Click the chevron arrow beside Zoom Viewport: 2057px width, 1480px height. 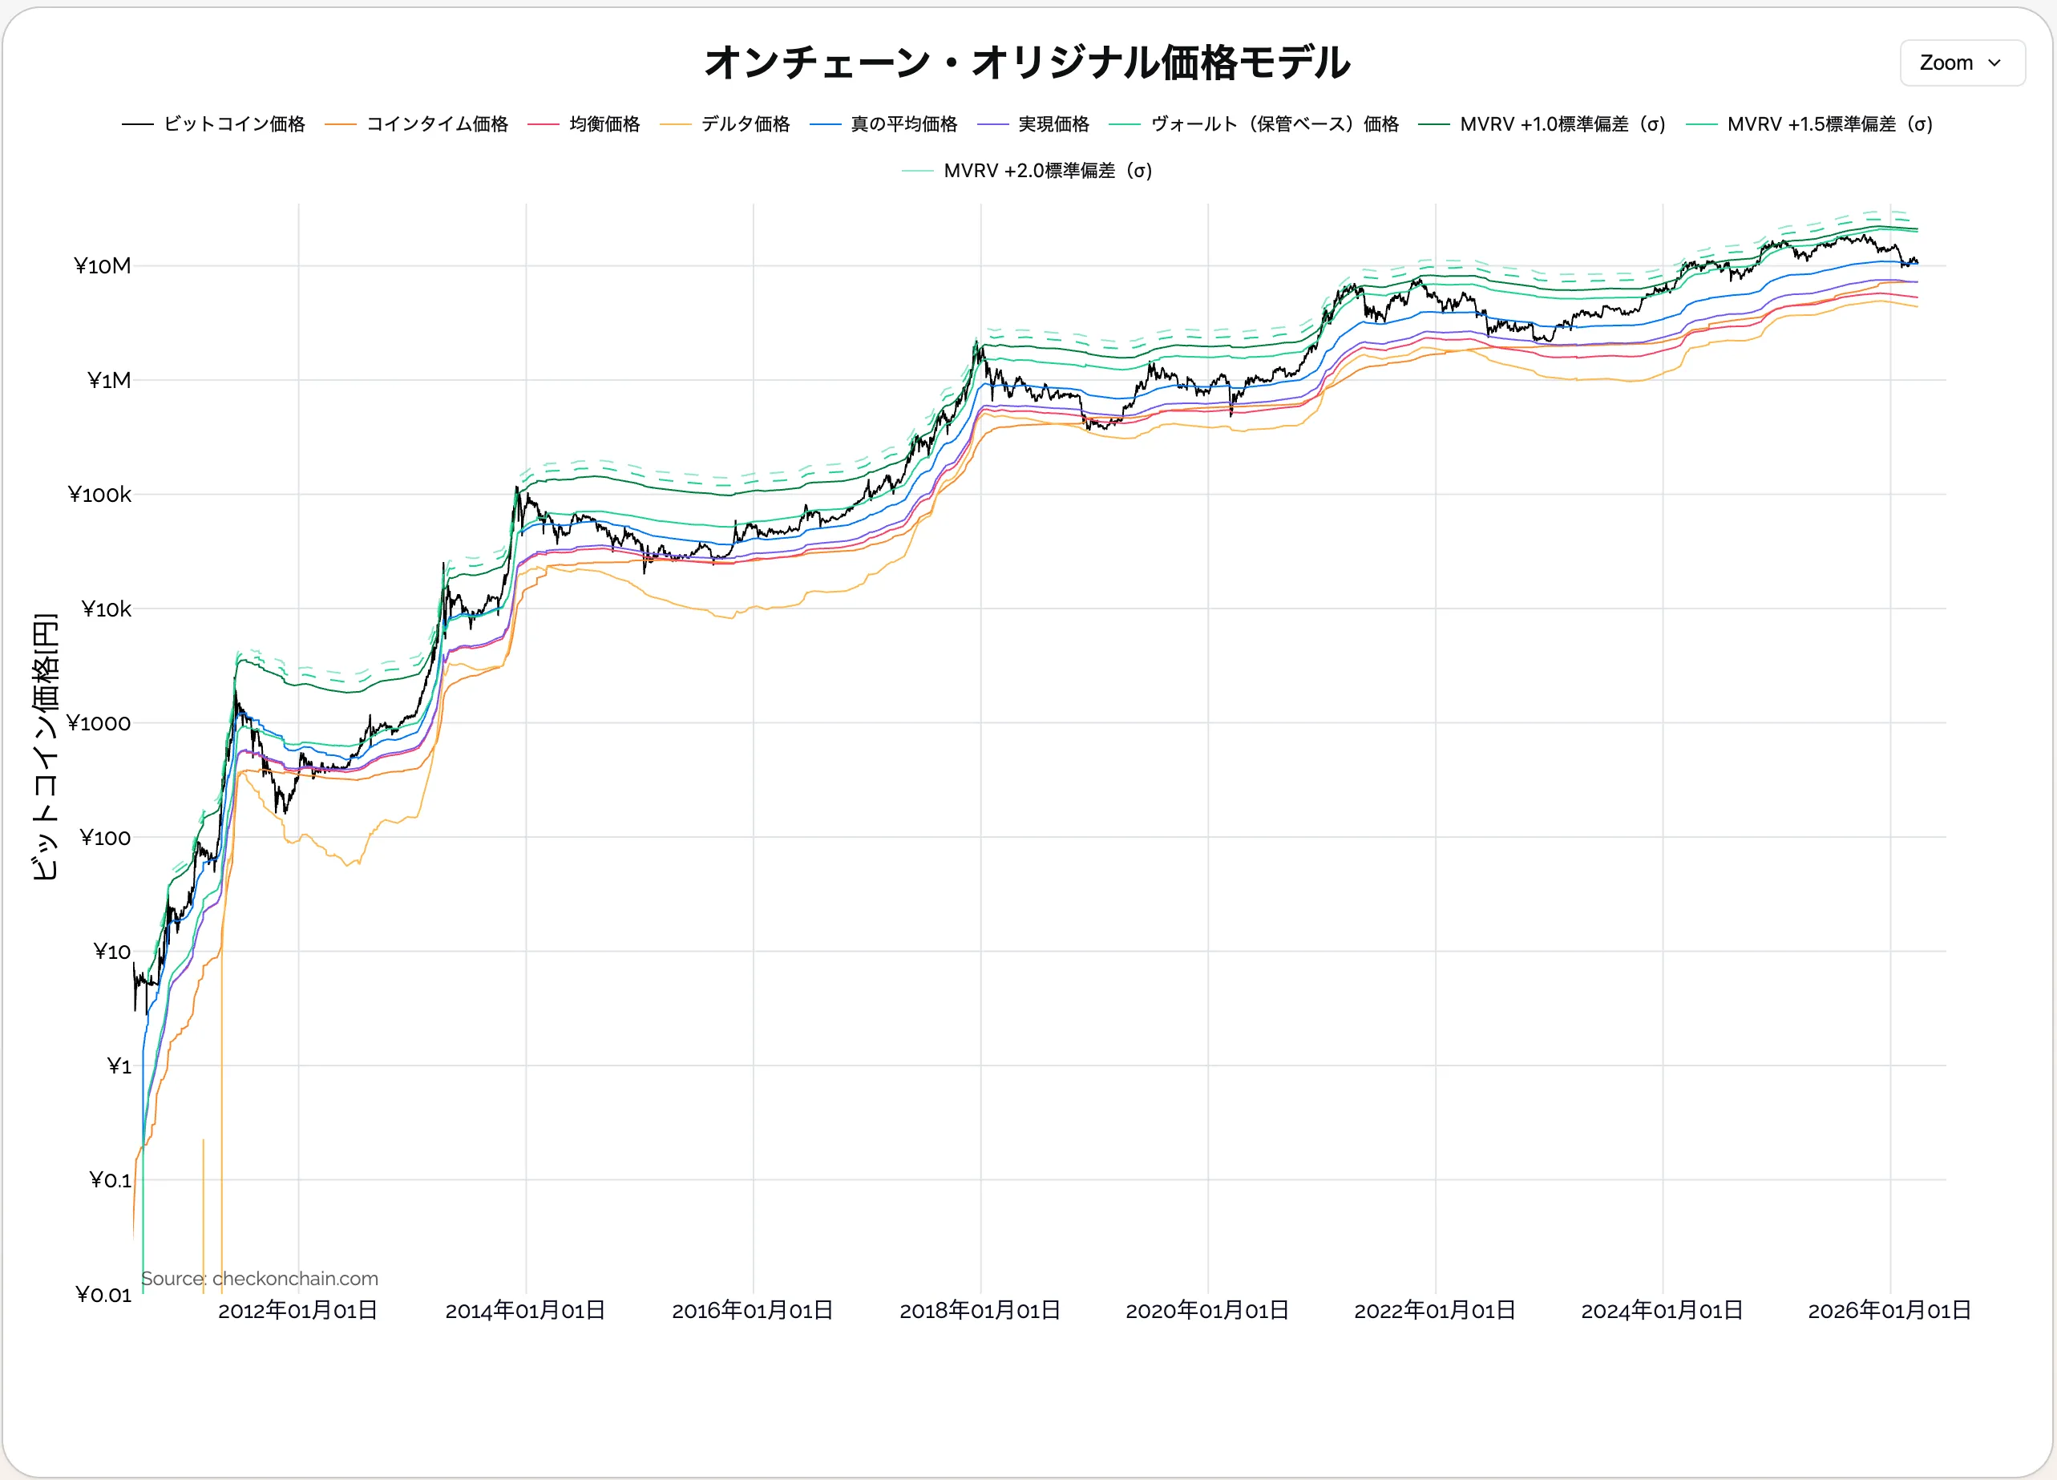[1994, 63]
